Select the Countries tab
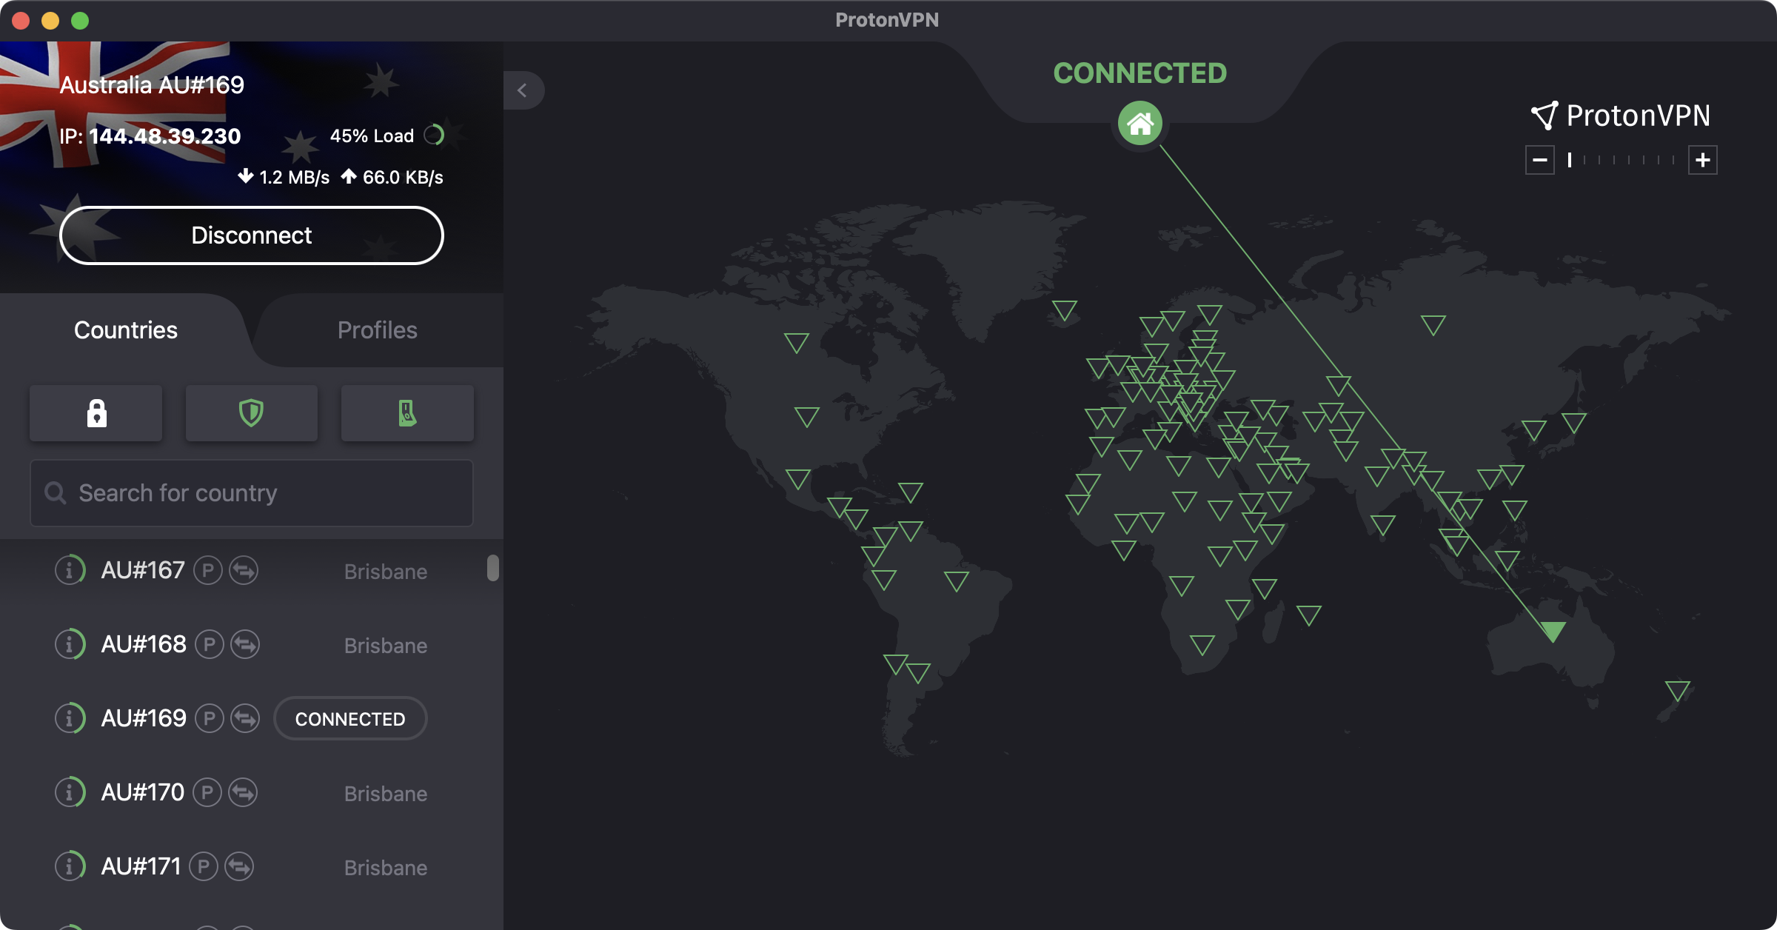Screen dimensions: 1777x930 point(126,330)
